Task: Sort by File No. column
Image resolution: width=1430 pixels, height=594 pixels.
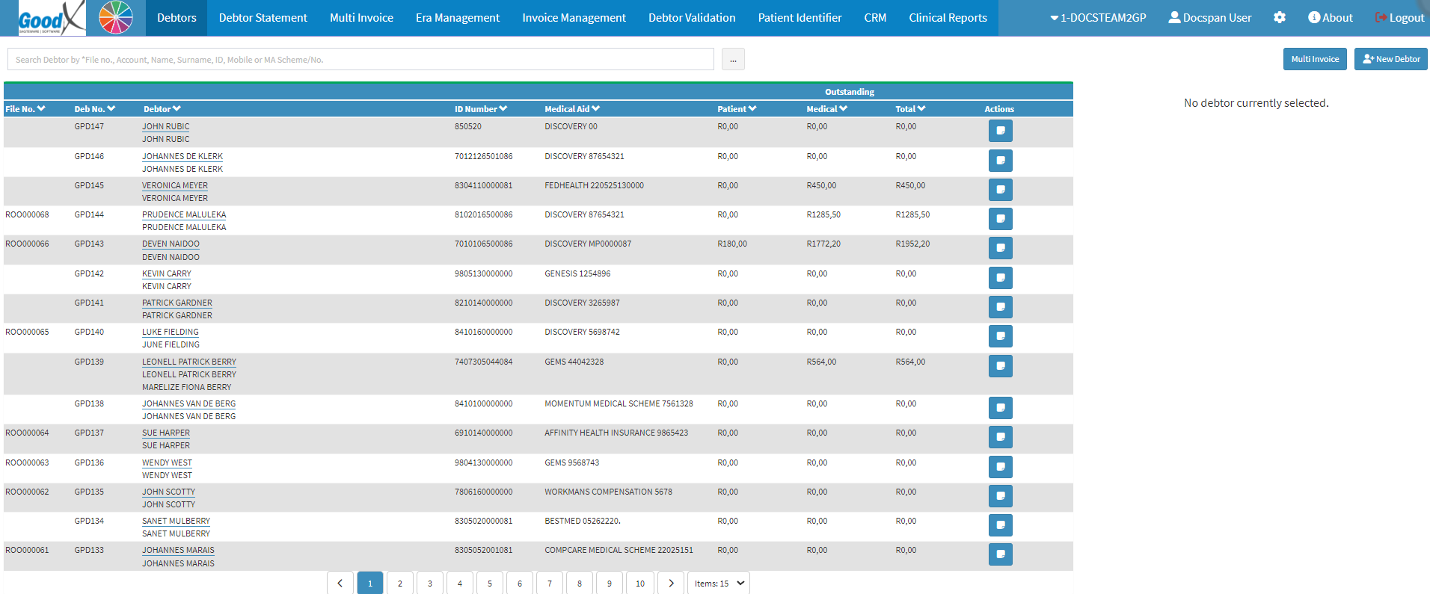Action: (25, 109)
